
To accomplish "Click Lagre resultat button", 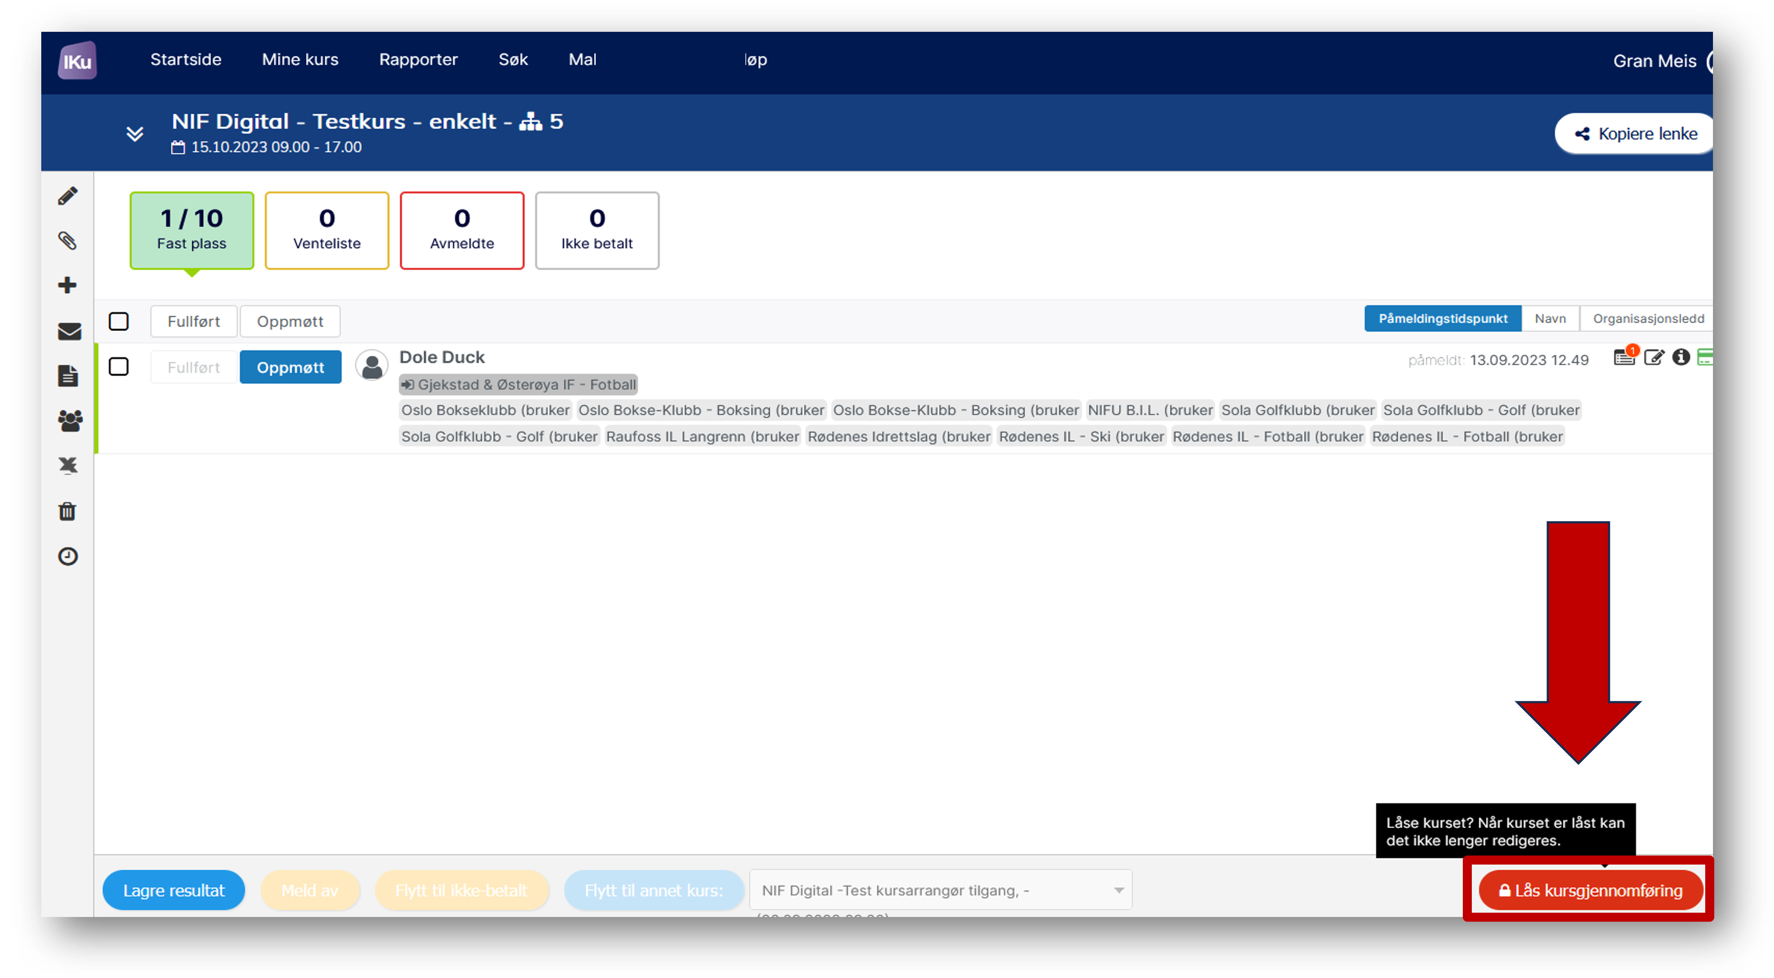I will pyautogui.click(x=174, y=890).
